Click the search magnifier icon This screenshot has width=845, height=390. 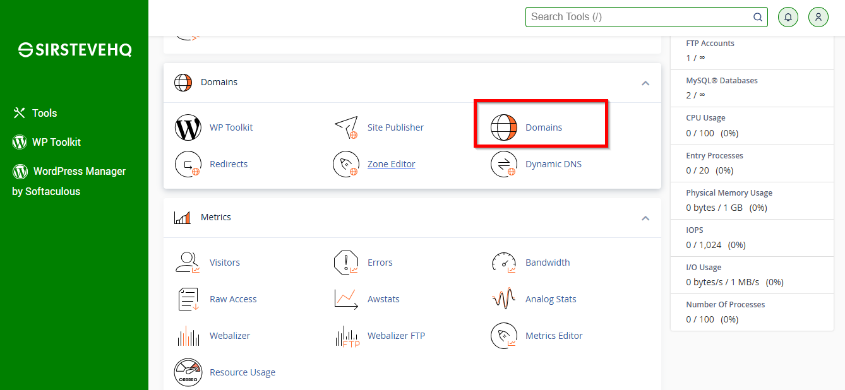(x=758, y=17)
